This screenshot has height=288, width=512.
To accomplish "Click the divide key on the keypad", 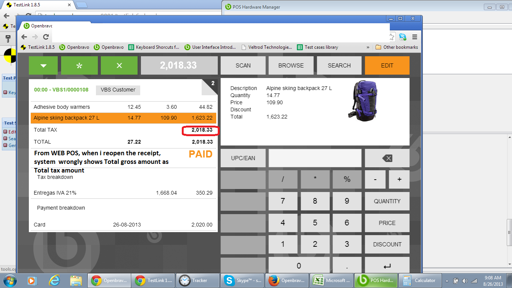I will pos(283,180).
